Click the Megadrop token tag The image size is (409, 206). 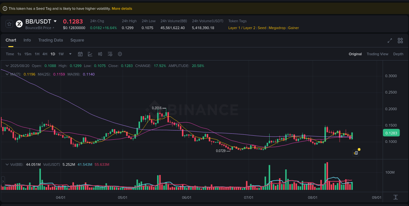[277, 28]
